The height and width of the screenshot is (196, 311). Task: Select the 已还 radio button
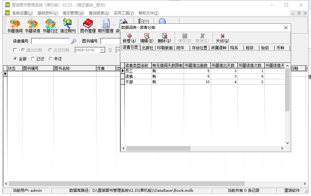click(33, 59)
